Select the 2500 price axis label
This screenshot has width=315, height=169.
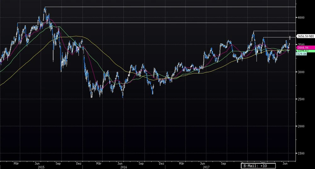tap(301, 99)
